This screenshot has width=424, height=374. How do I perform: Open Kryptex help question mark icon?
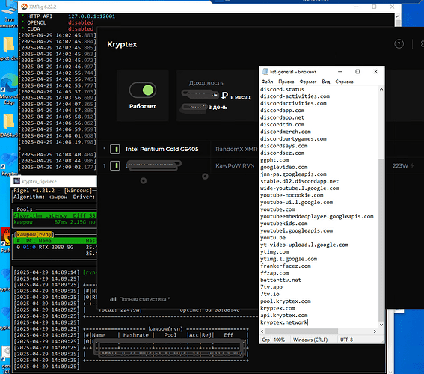(x=399, y=44)
